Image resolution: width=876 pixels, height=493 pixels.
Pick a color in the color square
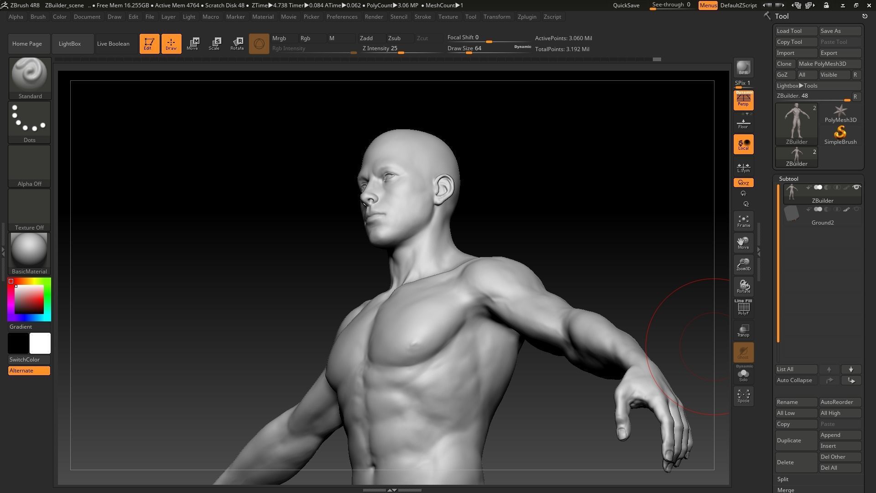click(29, 299)
